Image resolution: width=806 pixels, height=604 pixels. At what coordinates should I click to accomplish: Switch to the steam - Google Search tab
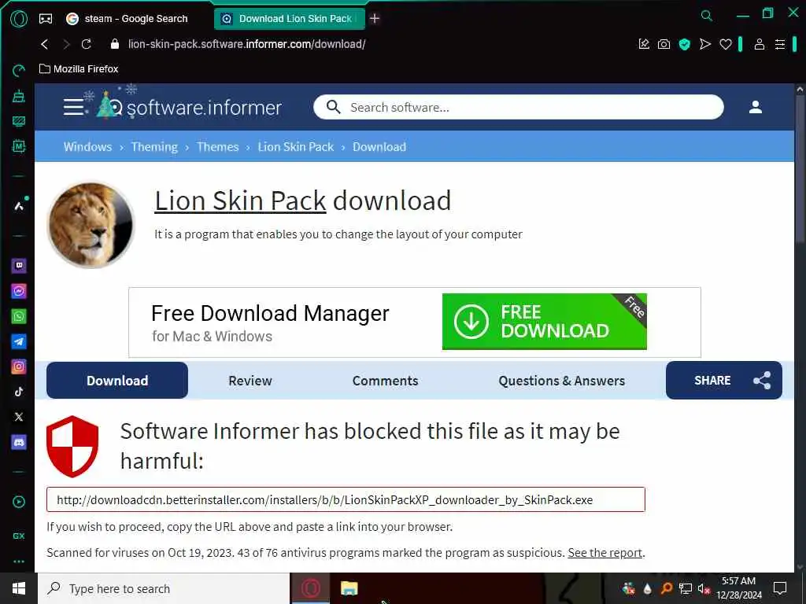coord(127,19)
